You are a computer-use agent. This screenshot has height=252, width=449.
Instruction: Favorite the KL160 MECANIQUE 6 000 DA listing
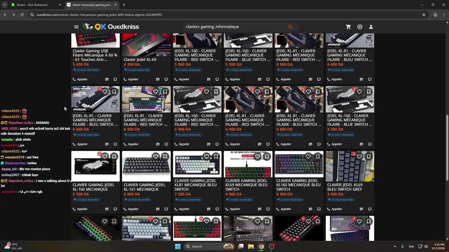(308, 156)
